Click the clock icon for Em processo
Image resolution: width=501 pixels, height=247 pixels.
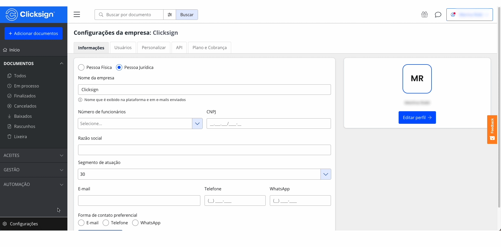(x=9, y=86)
